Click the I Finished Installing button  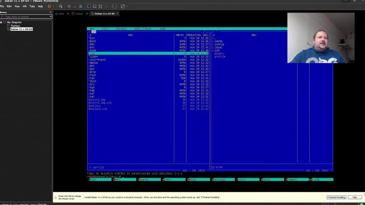pos(336,198)
